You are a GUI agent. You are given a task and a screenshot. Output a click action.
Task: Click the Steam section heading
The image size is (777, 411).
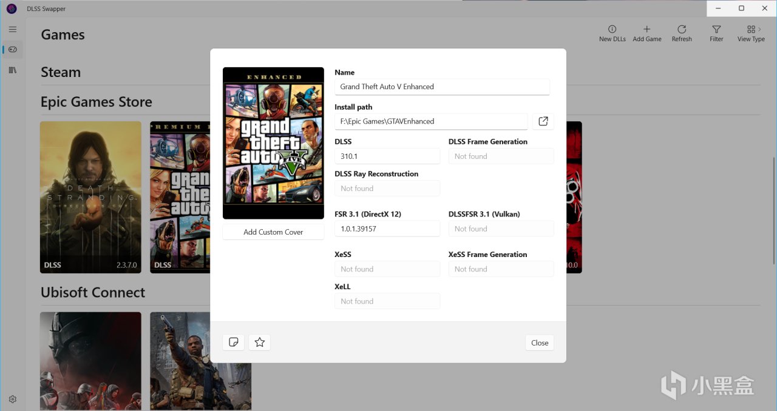tap(61, 72)
